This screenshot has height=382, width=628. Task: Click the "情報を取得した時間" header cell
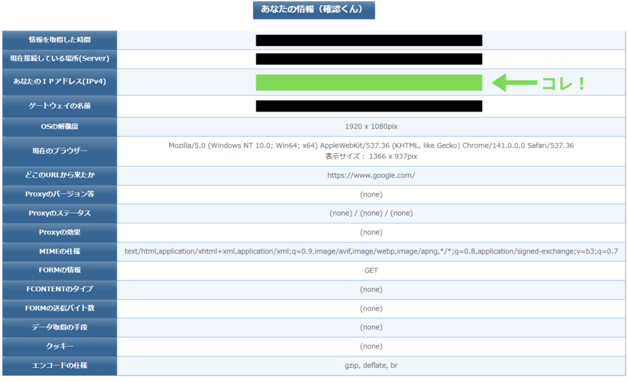tap(59, 40)
